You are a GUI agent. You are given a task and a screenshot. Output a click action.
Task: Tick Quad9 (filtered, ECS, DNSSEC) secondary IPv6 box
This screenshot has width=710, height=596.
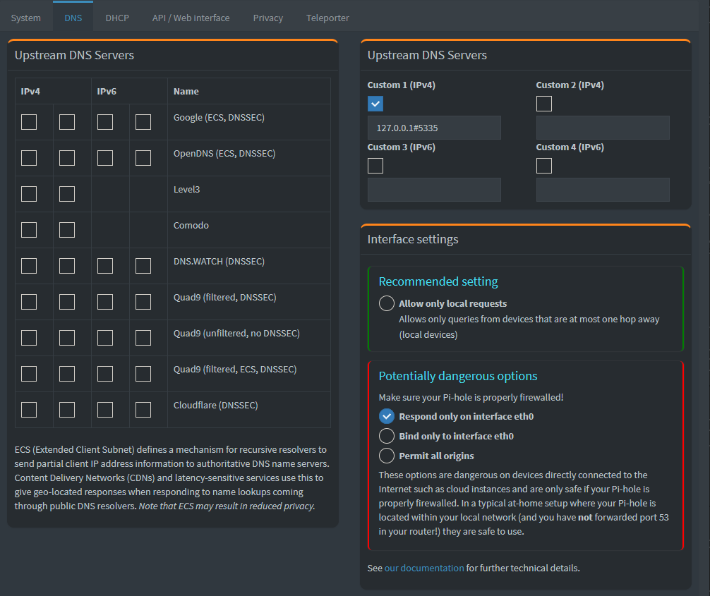point(143,374)
